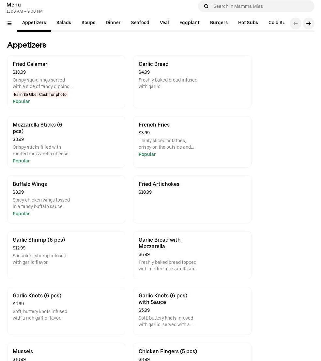Open Garlic Knots (6 pcs) with Sauce
This screenshot has width=321, height=361.
click(x=192, y=311)
